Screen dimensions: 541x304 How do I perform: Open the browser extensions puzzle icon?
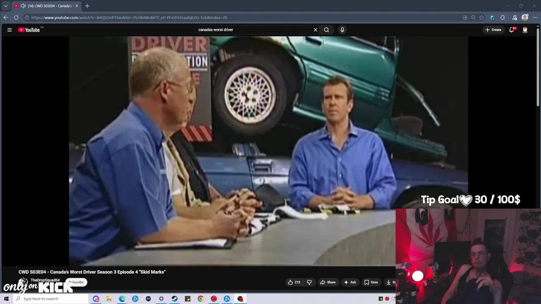point(503,17)
